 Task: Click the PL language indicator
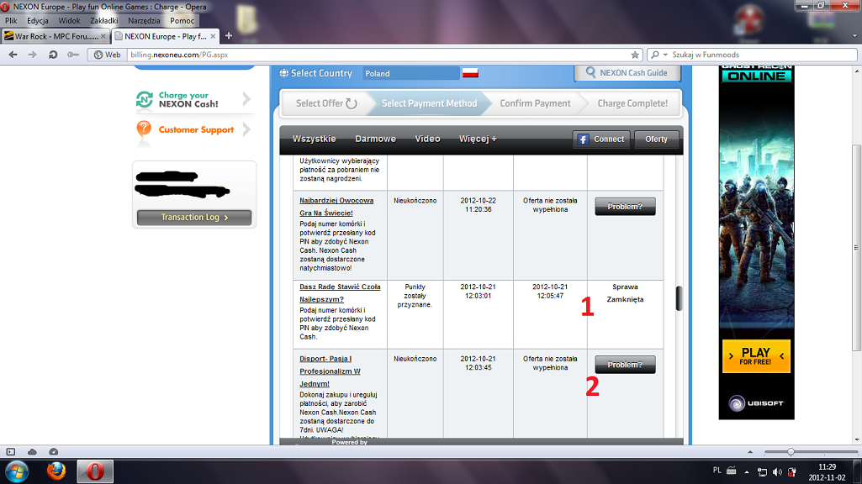717,471
